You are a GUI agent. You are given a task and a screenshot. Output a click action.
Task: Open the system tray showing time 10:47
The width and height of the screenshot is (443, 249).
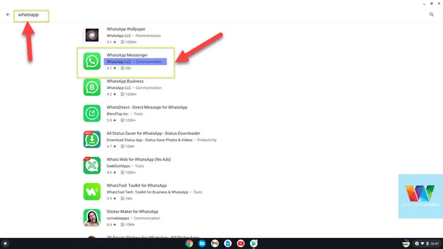click(x=427, y=243)
